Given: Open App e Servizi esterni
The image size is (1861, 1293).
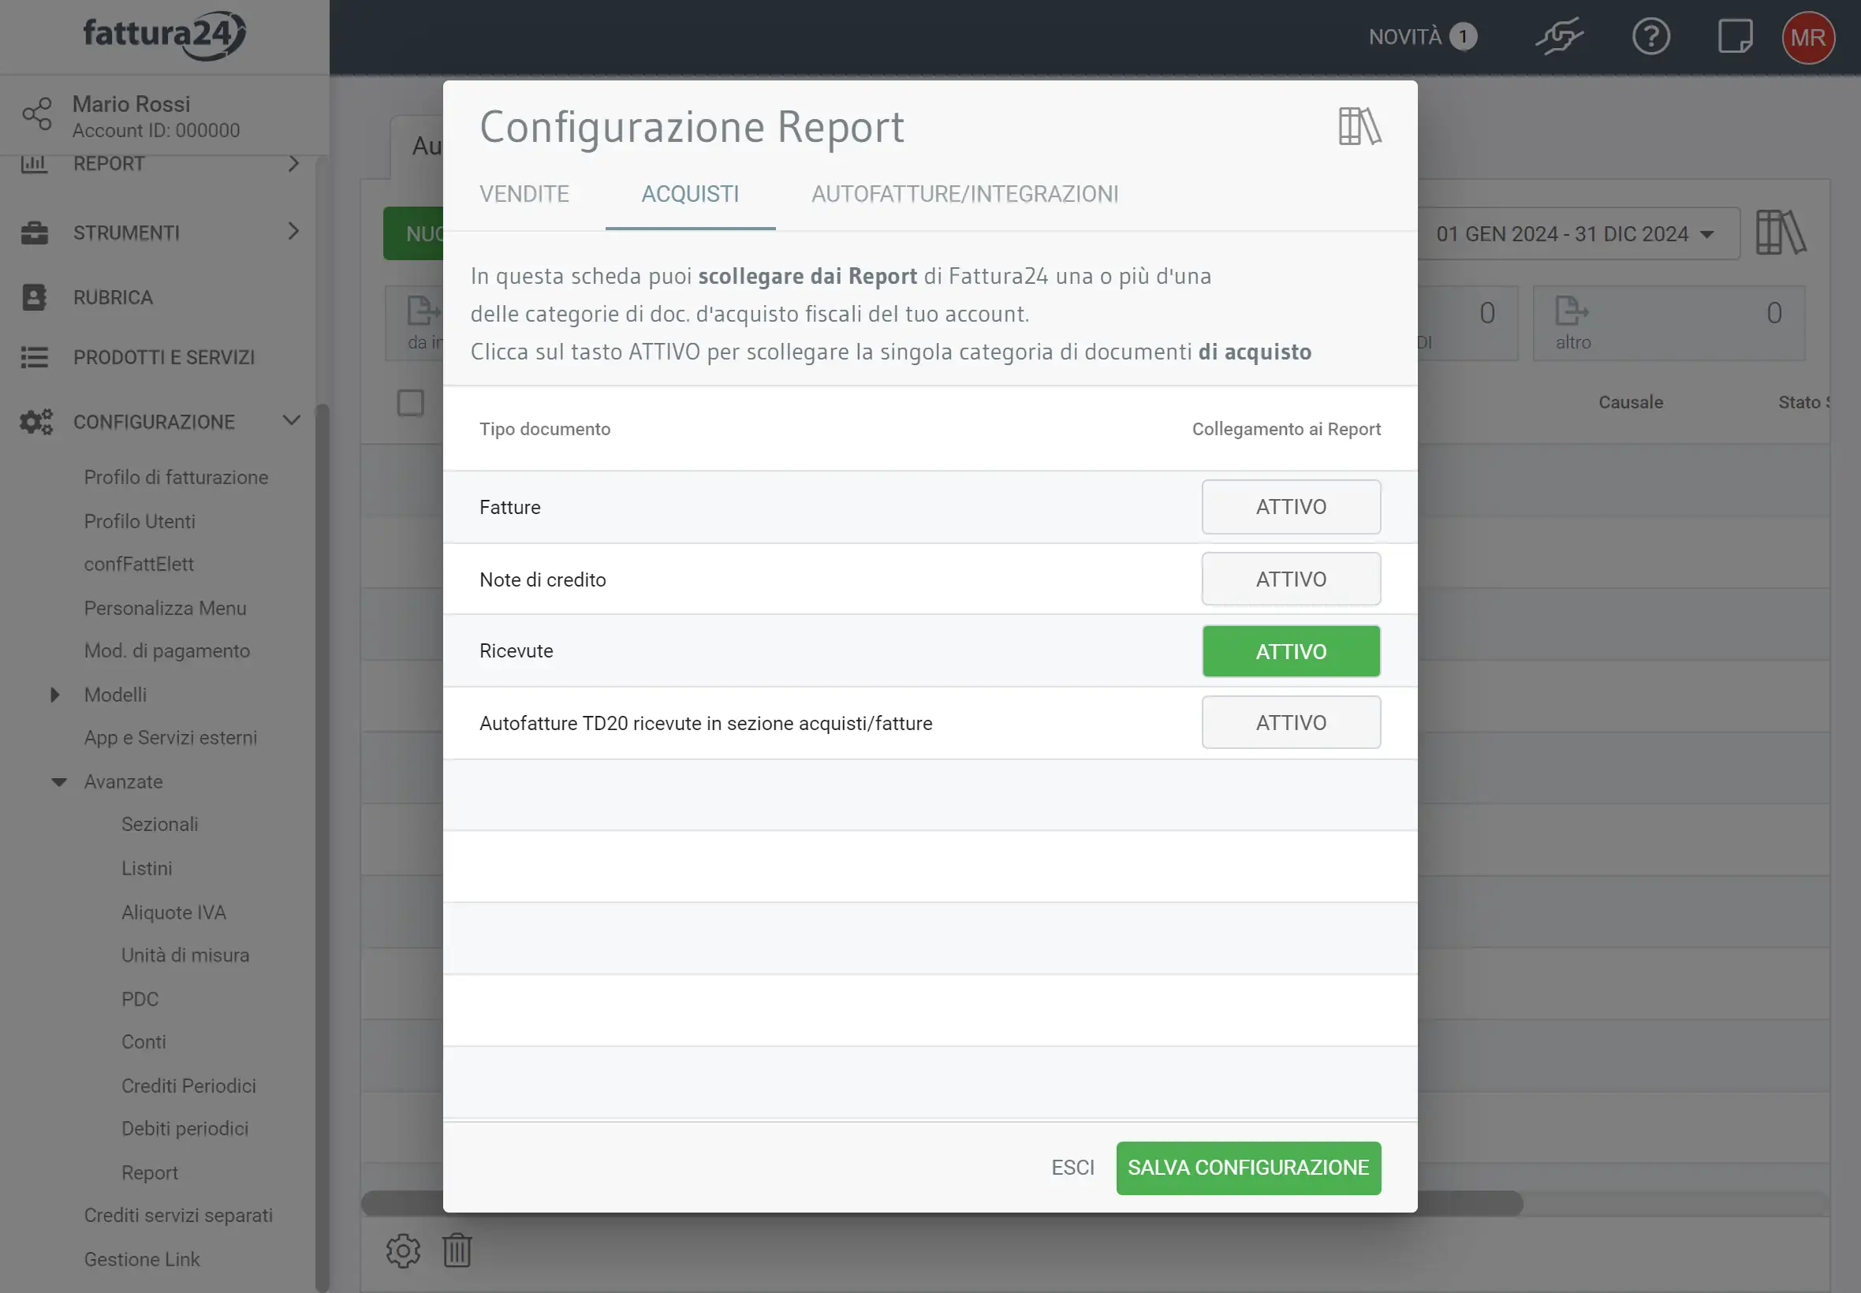Looking at the screenshot, I should pos(170,738).
